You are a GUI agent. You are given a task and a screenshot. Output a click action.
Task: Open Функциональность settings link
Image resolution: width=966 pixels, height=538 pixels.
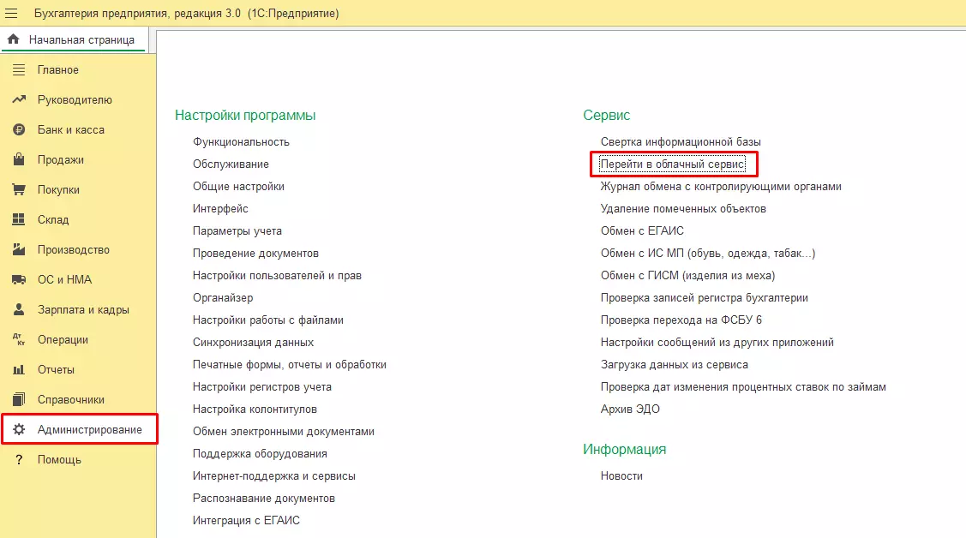click(241, 141)
